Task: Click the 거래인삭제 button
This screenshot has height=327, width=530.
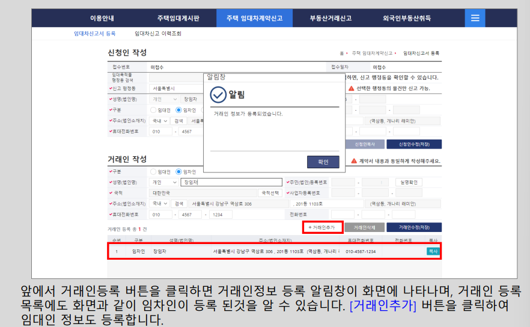Action: click(364, 227)
